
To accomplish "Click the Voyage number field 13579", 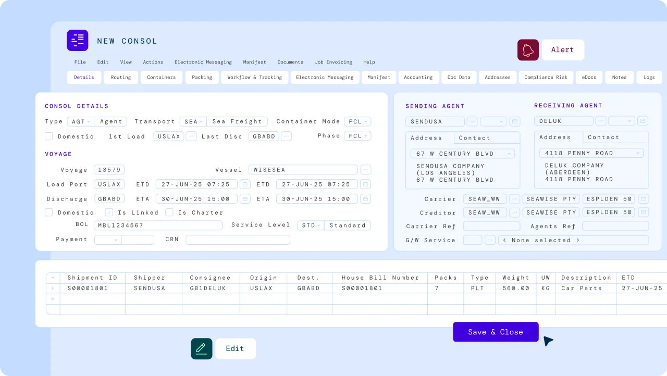I will click(x=109, y=170).
